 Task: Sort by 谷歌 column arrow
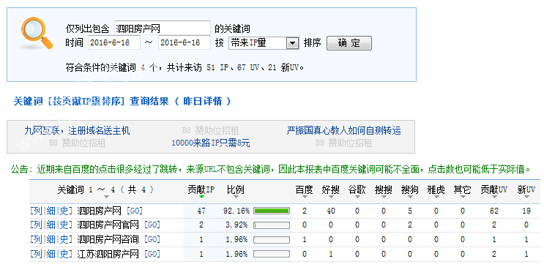(x=357, y=197)
